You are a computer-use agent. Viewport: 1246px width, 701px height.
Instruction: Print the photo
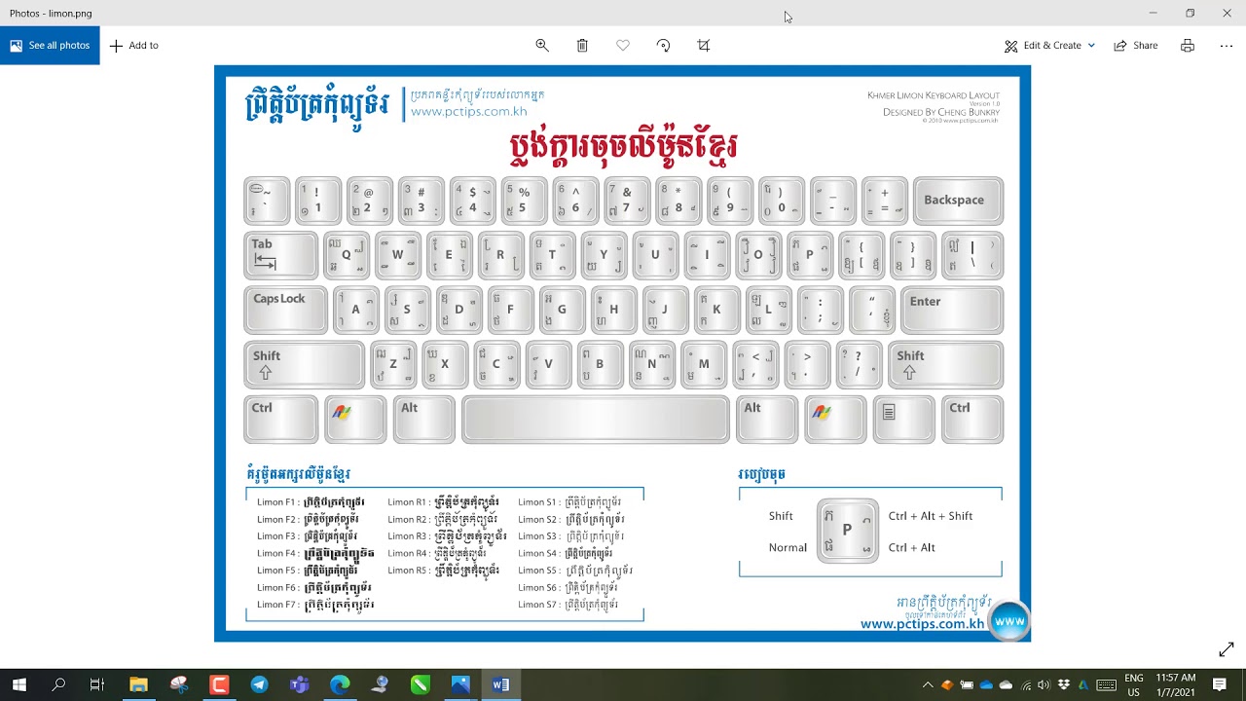pos(1188,46)
